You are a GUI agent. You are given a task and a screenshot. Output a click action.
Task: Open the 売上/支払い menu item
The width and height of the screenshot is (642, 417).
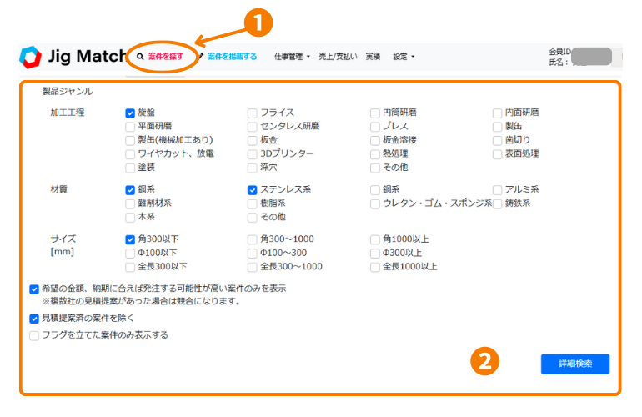[x=338, y=57]
